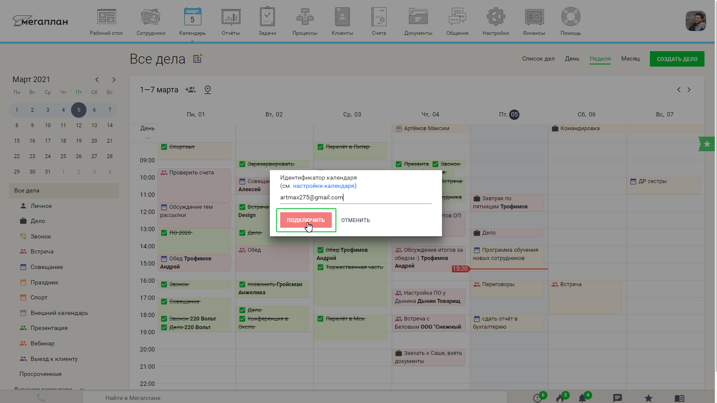Expand the Внешние календари section
The image size is (717, 403).
[x=82, y=389]
